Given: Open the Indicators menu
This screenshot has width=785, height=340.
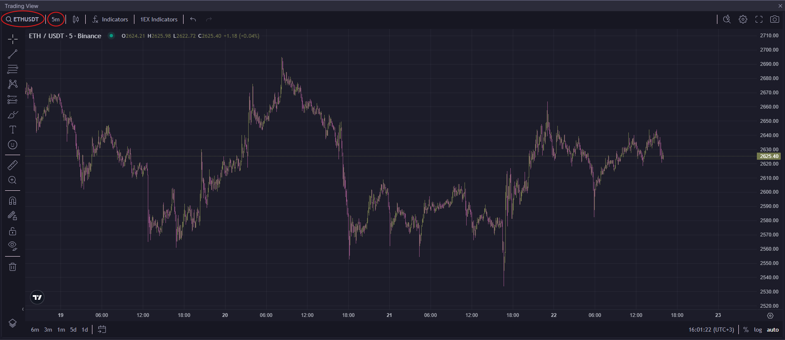Looking at the screenshot, I should pos(110,19).
